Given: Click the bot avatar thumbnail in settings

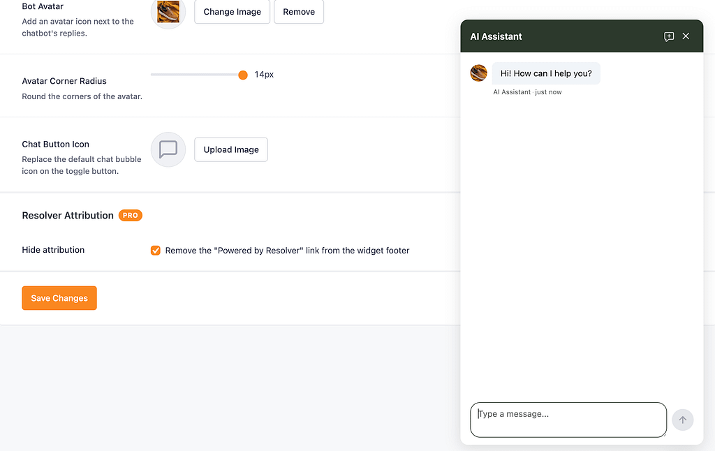Looking at the screenshot, I should [x=168, y=12].
